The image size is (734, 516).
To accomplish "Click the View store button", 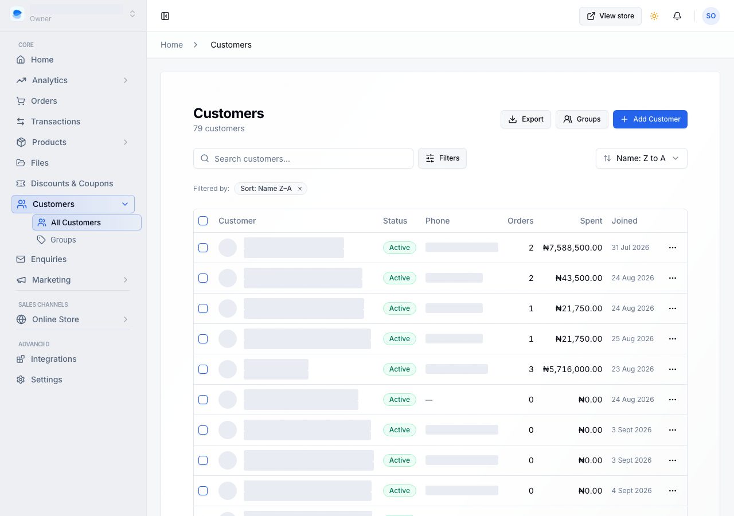I will pos(610,16).
